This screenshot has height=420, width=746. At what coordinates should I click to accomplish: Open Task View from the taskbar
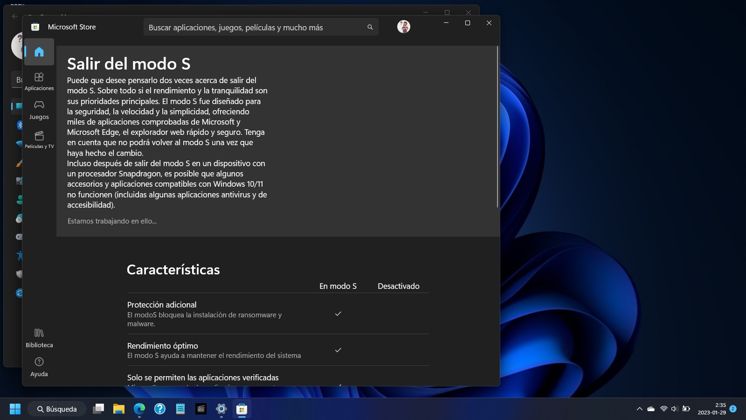[98, 409]
